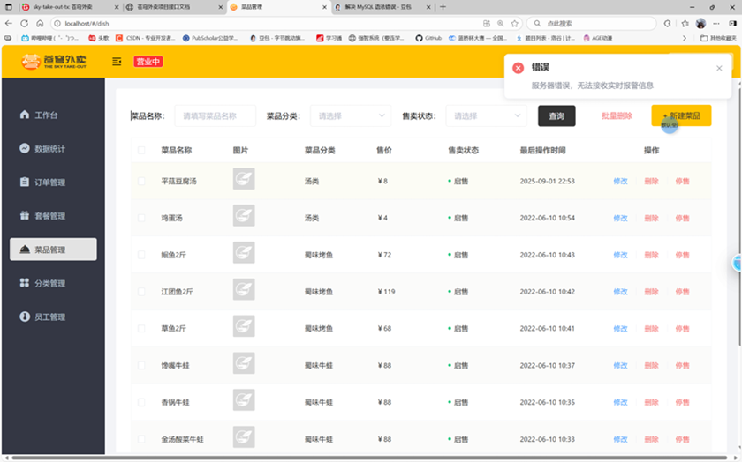742x462 pixels.
Task: Toggle the sidebar collapse hamburger icon
Action: pos(117,62)
